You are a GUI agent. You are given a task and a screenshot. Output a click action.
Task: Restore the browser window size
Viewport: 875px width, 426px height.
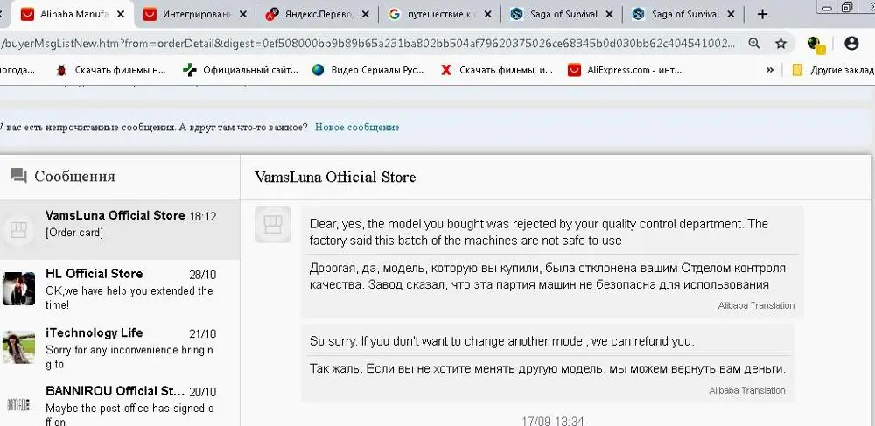pos(847,6)
